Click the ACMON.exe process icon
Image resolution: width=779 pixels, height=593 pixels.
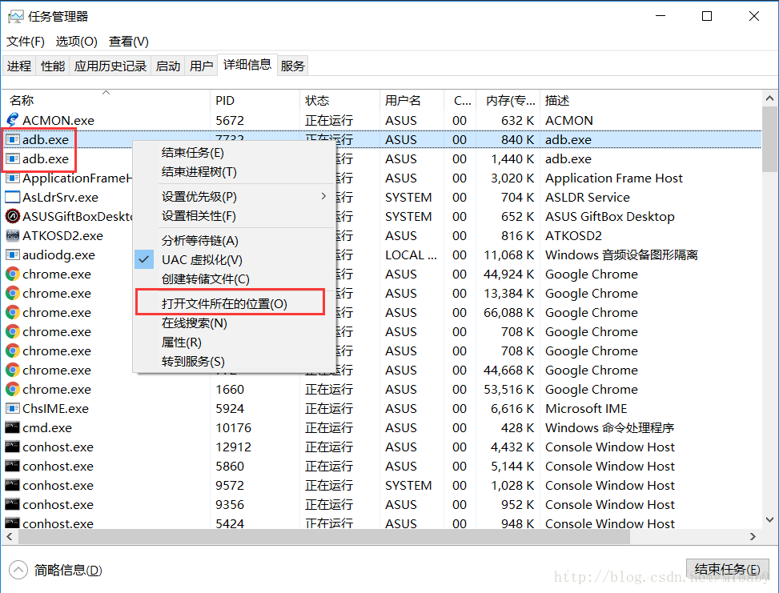(13, 120)
